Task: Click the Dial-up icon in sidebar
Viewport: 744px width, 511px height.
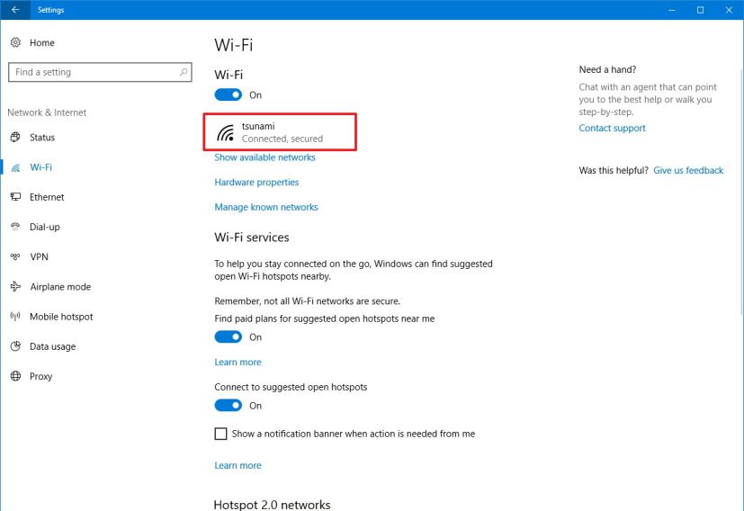Action: coord(15,227)
